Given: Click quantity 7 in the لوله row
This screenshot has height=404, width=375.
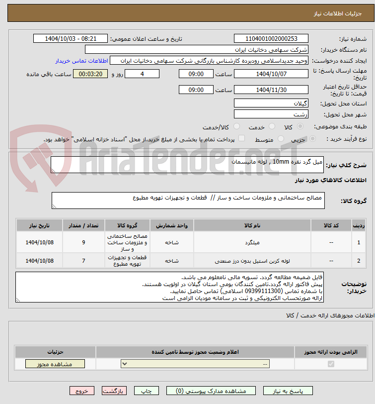Looking at the screenshot, I should click(x=83, y=261).
